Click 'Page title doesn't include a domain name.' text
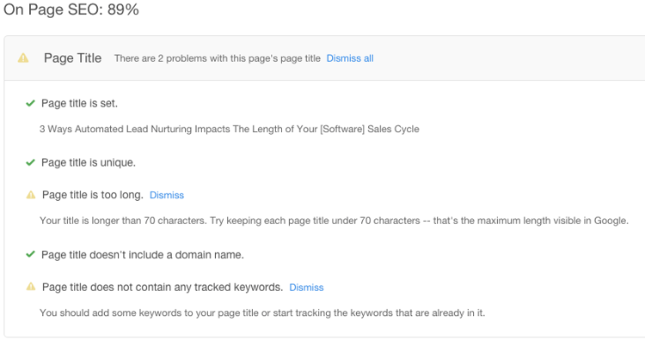This screenshot has height=340, width=645. point(143,255)
